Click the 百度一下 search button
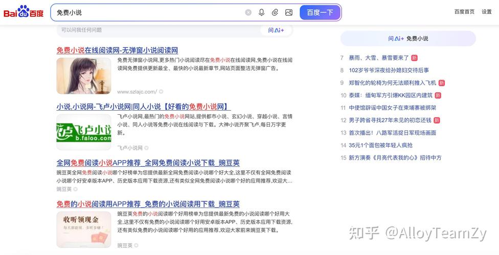 coord(320,12)
